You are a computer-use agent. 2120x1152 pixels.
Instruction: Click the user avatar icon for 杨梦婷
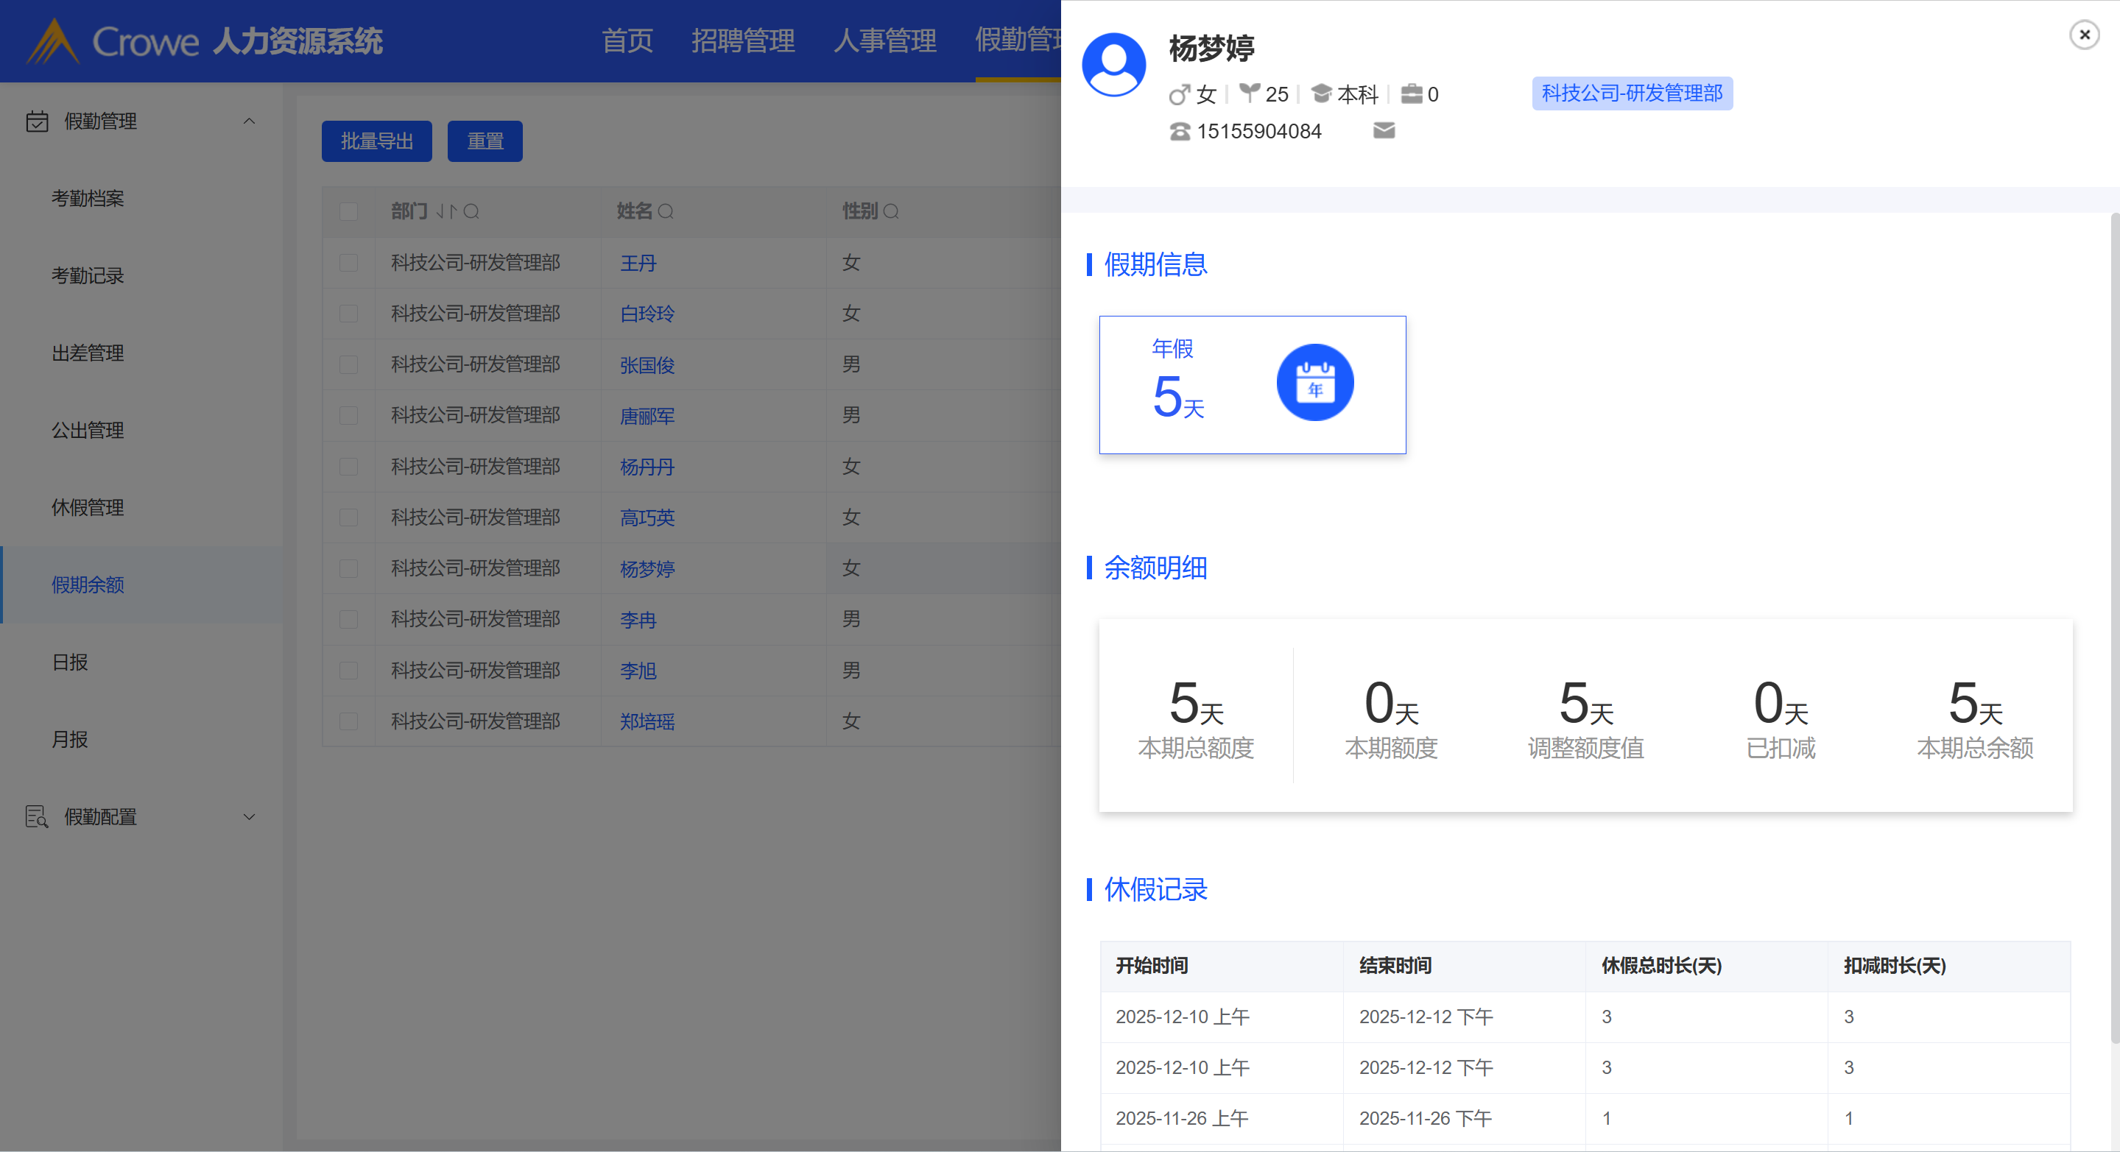coord(1113,65)
